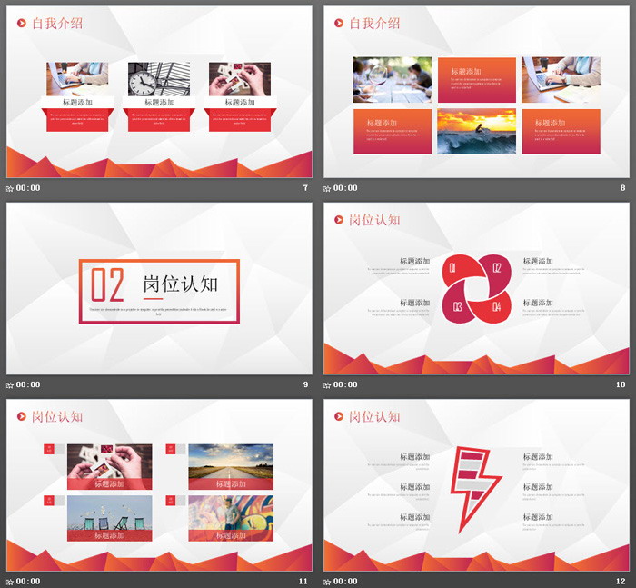Click the large 02 number on slide 9
Image resolution: width=636 pixels, height=588 pixels.
click(x=107, y=286)
